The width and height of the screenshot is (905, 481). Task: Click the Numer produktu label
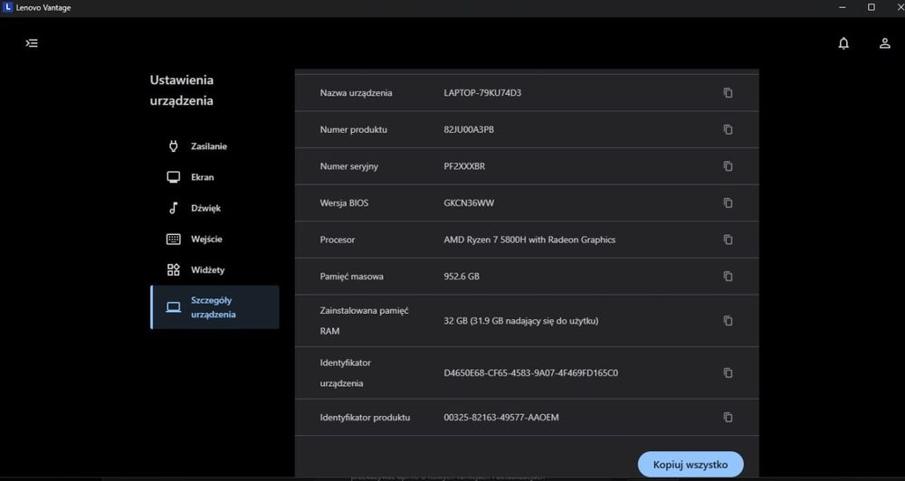click(354, 130)
